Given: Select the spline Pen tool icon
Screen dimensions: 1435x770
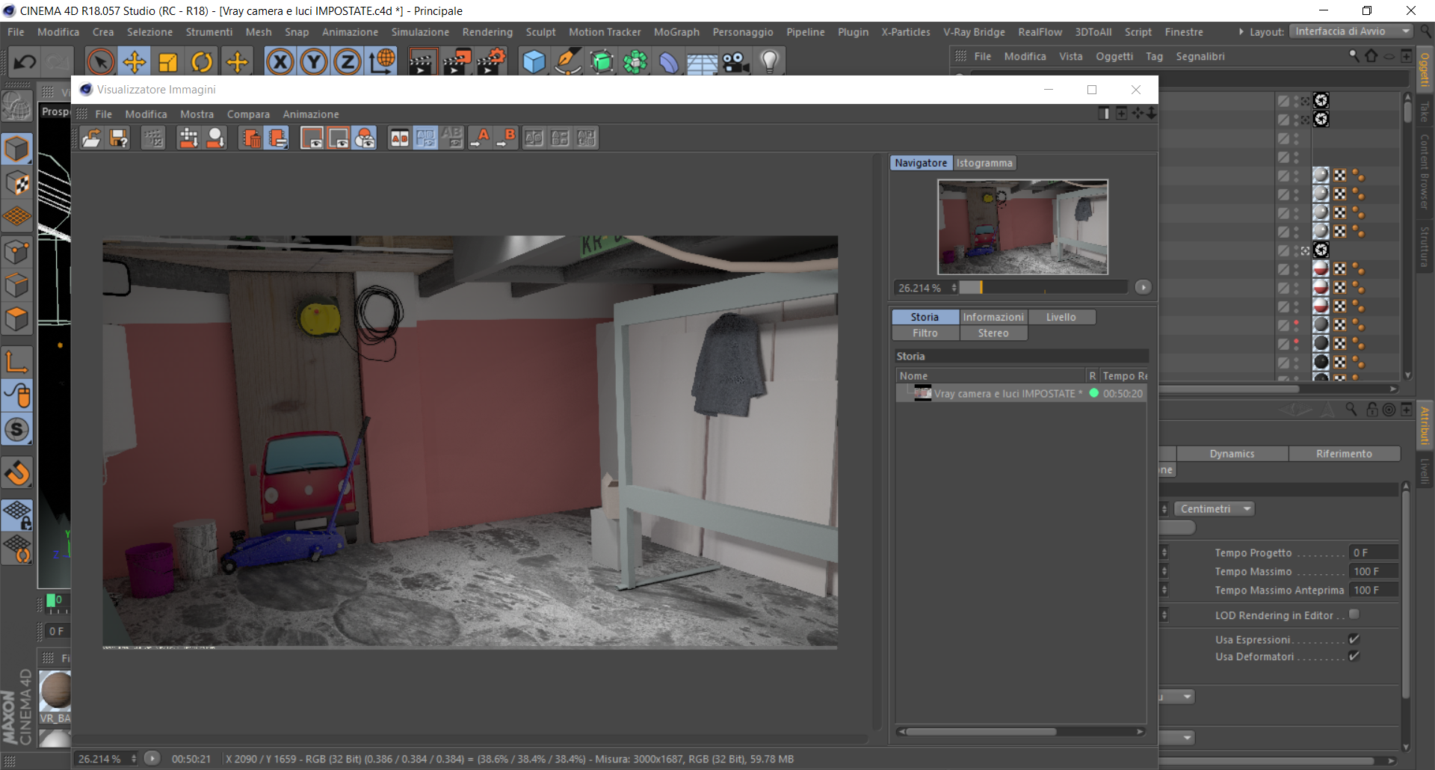Looking at the screenshot, I should (568, 62).
